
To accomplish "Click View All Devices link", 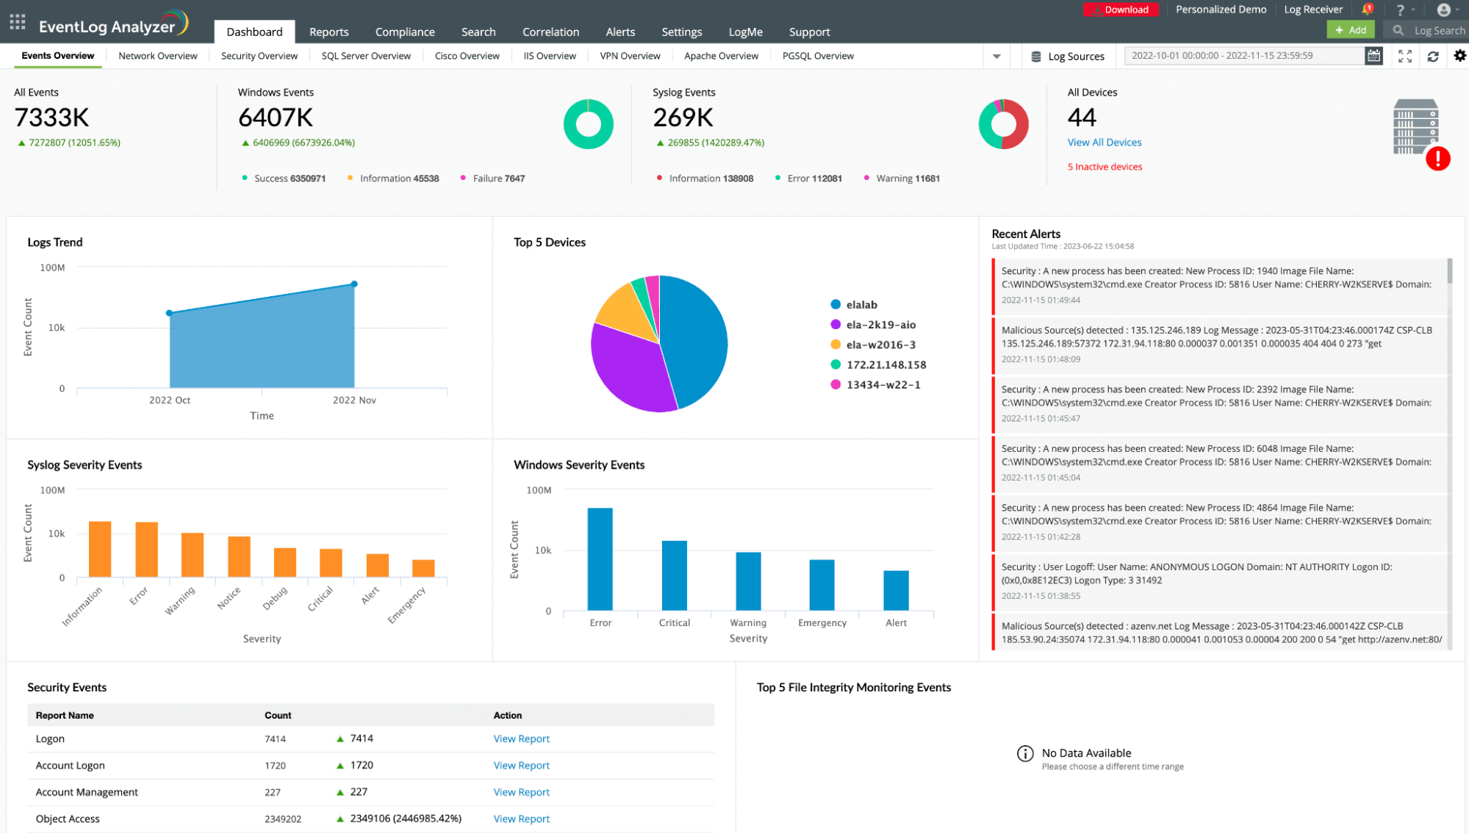I will [1104, 143].
